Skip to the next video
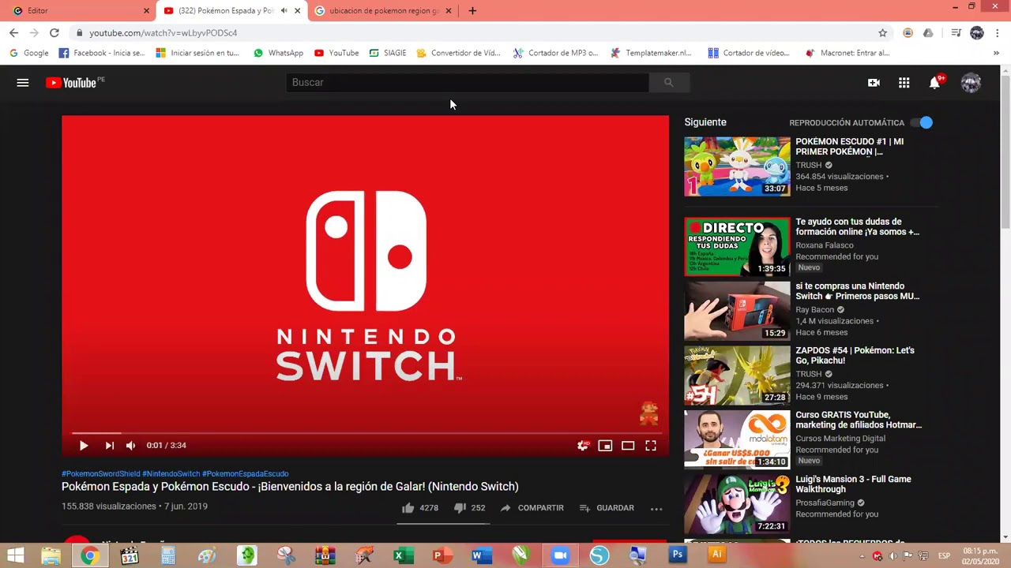Image resolution: width=1011 pixels, height=568 pixels. [x=109, y=446]
